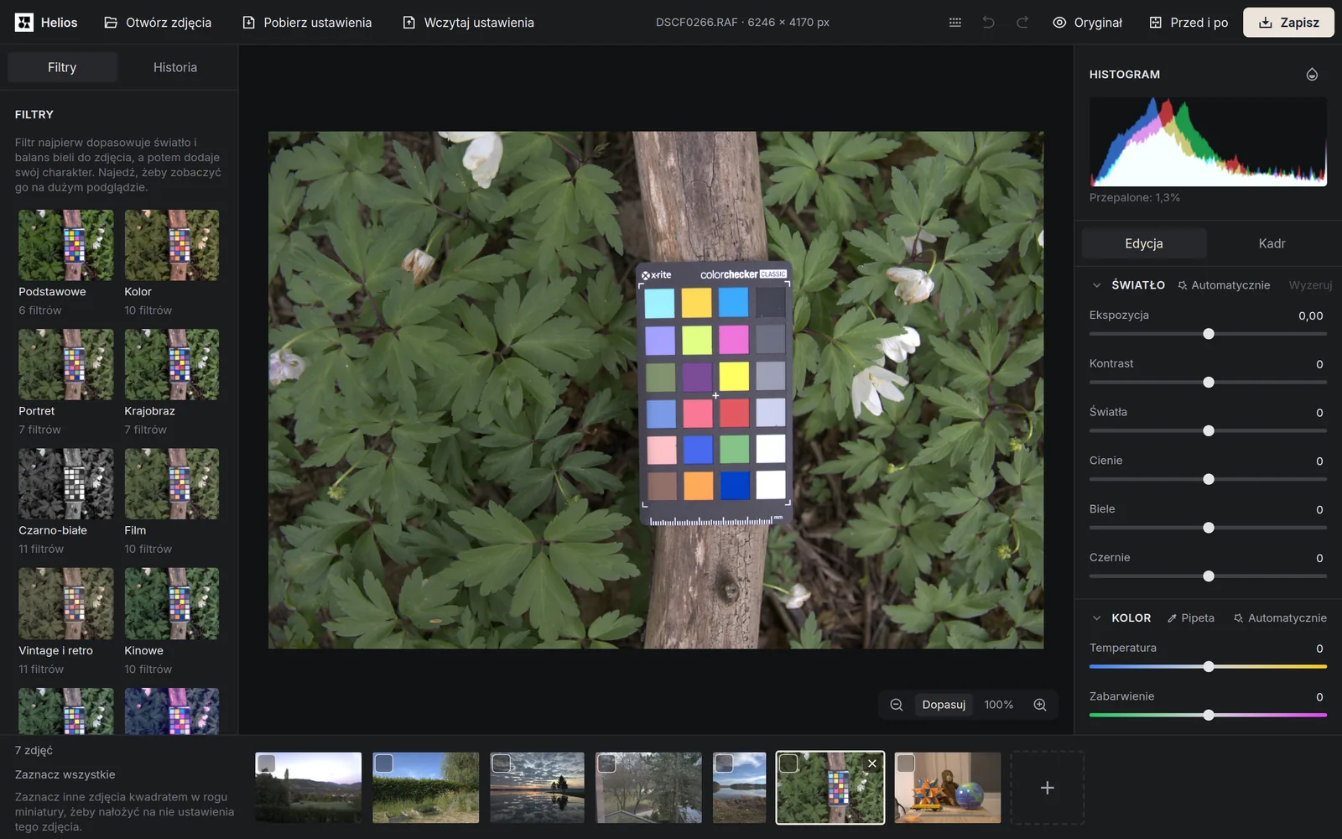Apply Automatycznie in the KOLOR section
Viewport: 1342px width, 839px height.
(x=1280, y=618)
